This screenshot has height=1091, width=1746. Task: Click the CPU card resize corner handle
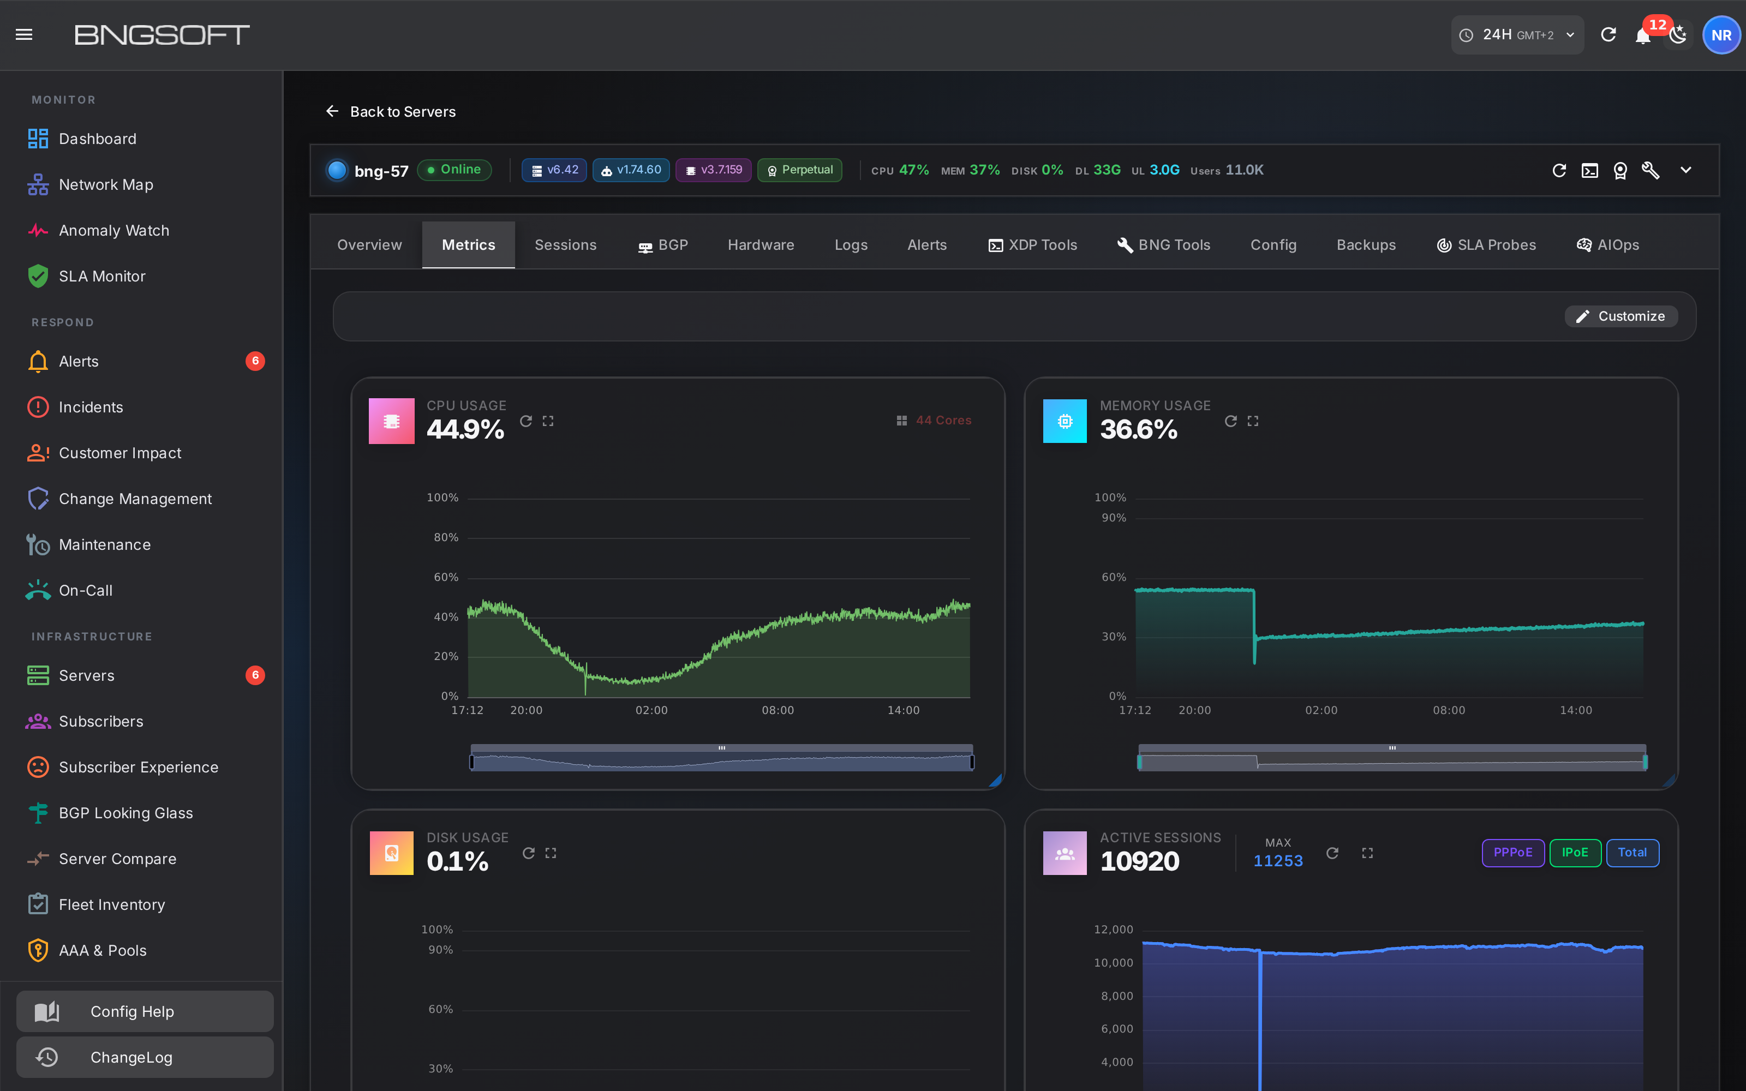[x=996, y=780]
